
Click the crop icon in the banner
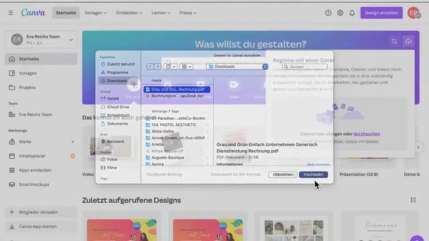394,42
